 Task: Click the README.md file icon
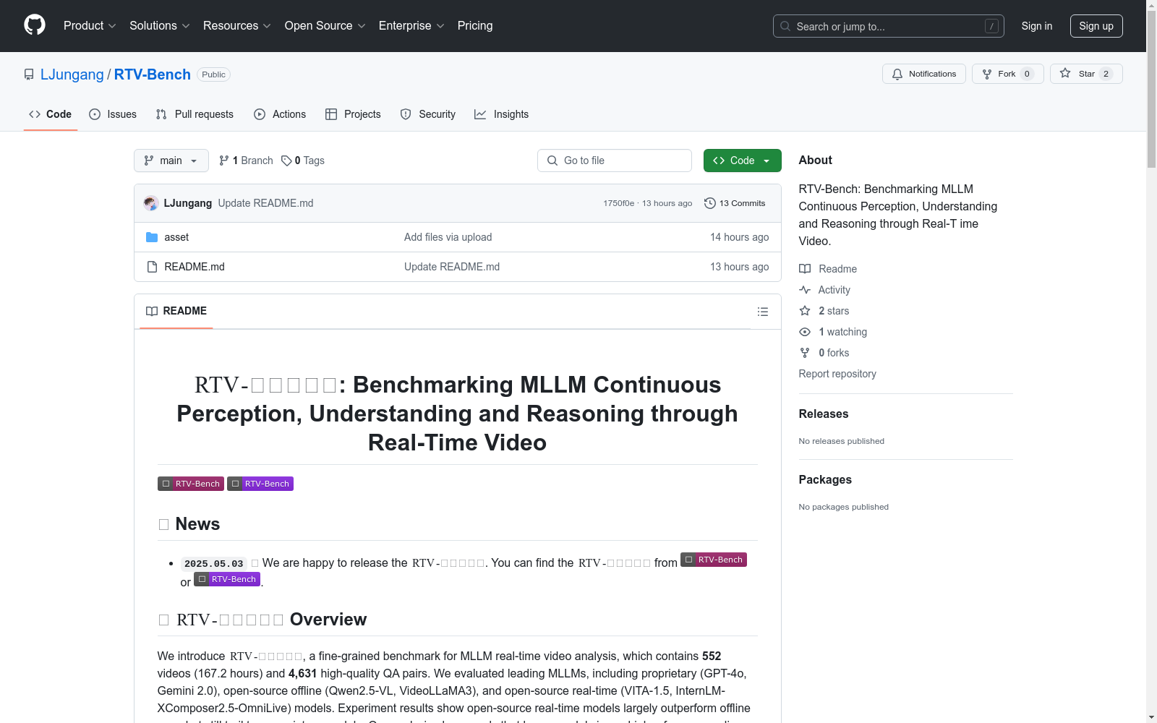pyautogui.click(x=152, y=267)
